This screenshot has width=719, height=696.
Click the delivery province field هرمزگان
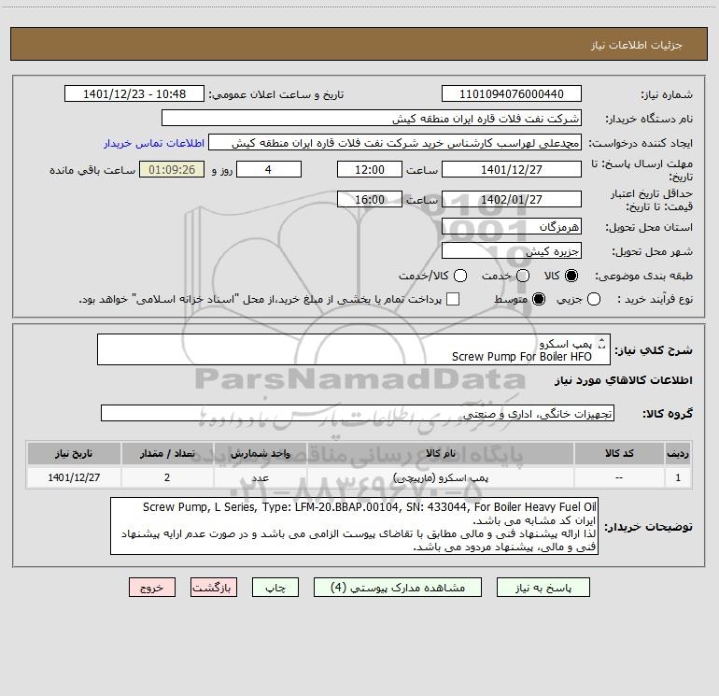pyautogui.click(x=512, y=227)
